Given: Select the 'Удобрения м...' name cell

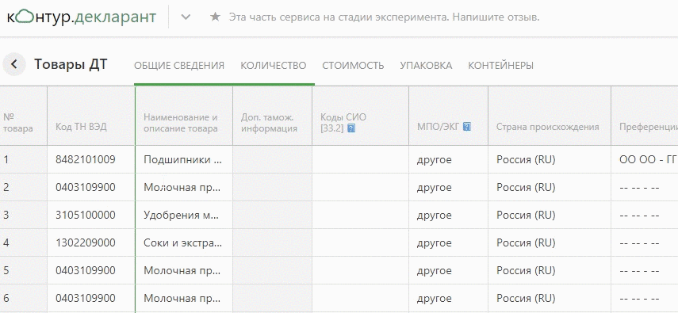Looking at the screenshot, I should [184, 215].
